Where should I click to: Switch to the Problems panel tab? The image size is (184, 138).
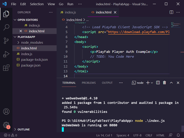(x=89, y=83)
